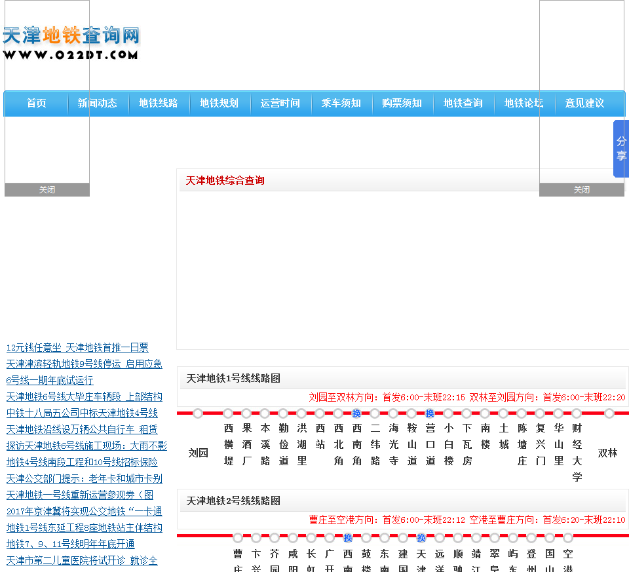This screenshot has width=629, height=572.
Task: Click the 陈塘庄 station name
Action: click(x=522, y=444)
